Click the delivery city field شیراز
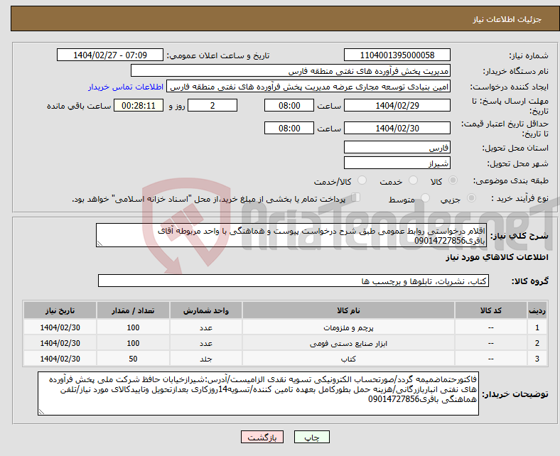 coord(397,163)
